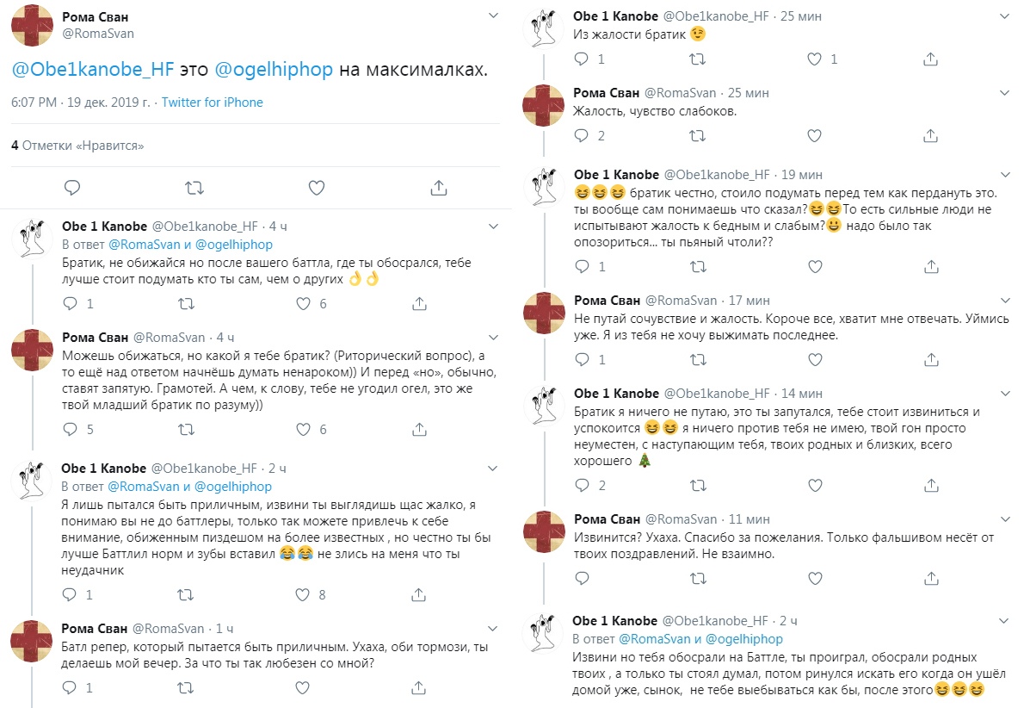Image resolution: width=1024 pixels, height=708 pixels.
Task: Like the reply that has 8 likes
Action: click(303, 594)
